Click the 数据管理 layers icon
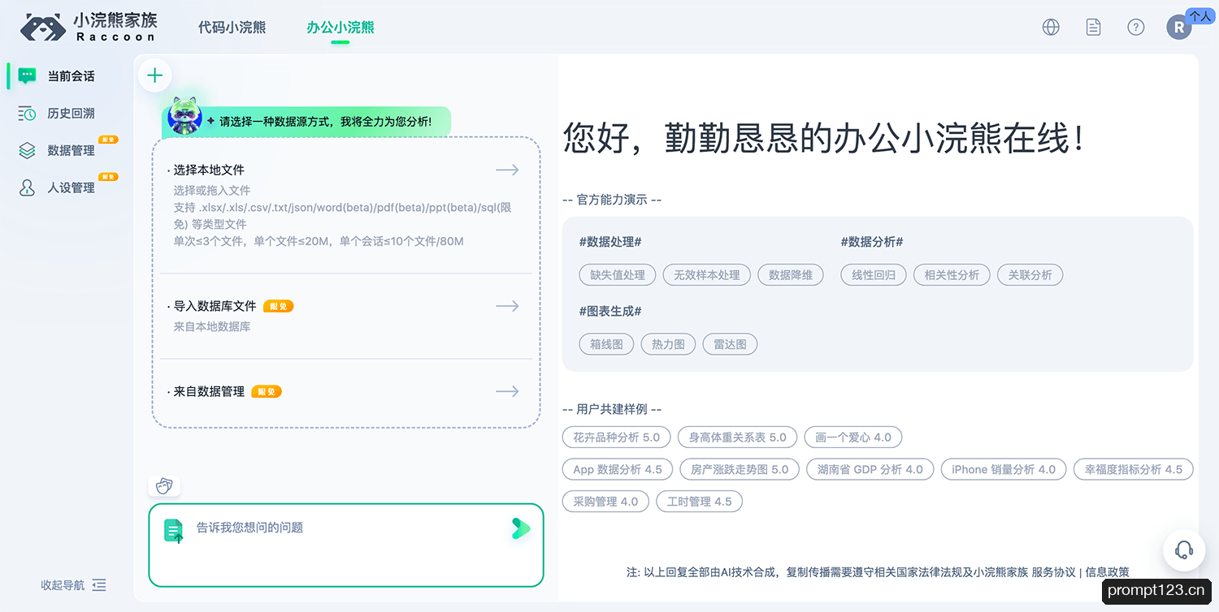This screenshot has height=612, width=1219. pos(27,150)
